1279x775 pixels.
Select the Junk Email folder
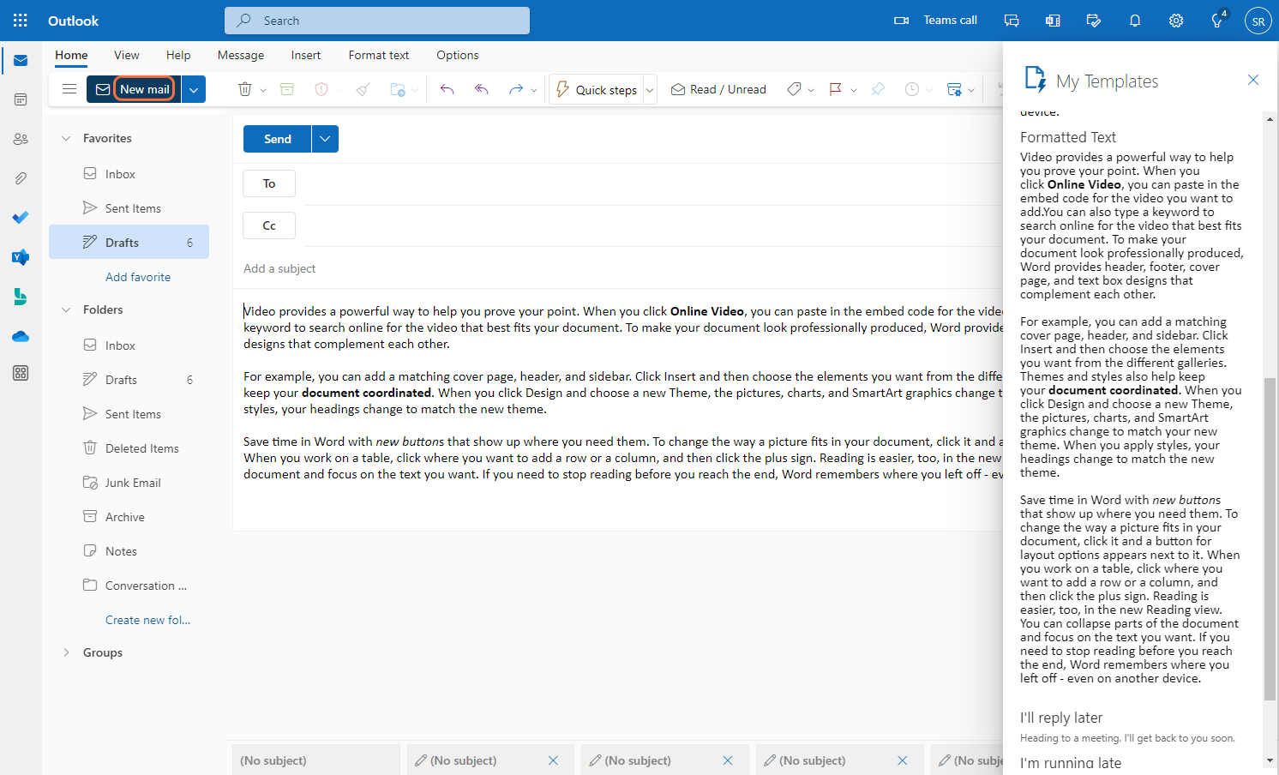(x=129, y=483)
